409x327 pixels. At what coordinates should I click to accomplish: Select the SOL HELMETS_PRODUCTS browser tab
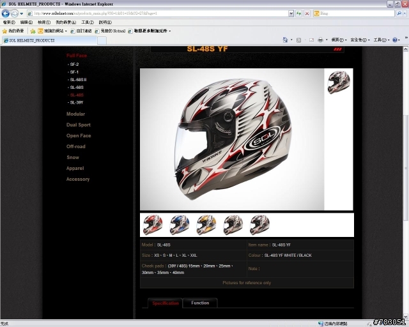point(50,40)
